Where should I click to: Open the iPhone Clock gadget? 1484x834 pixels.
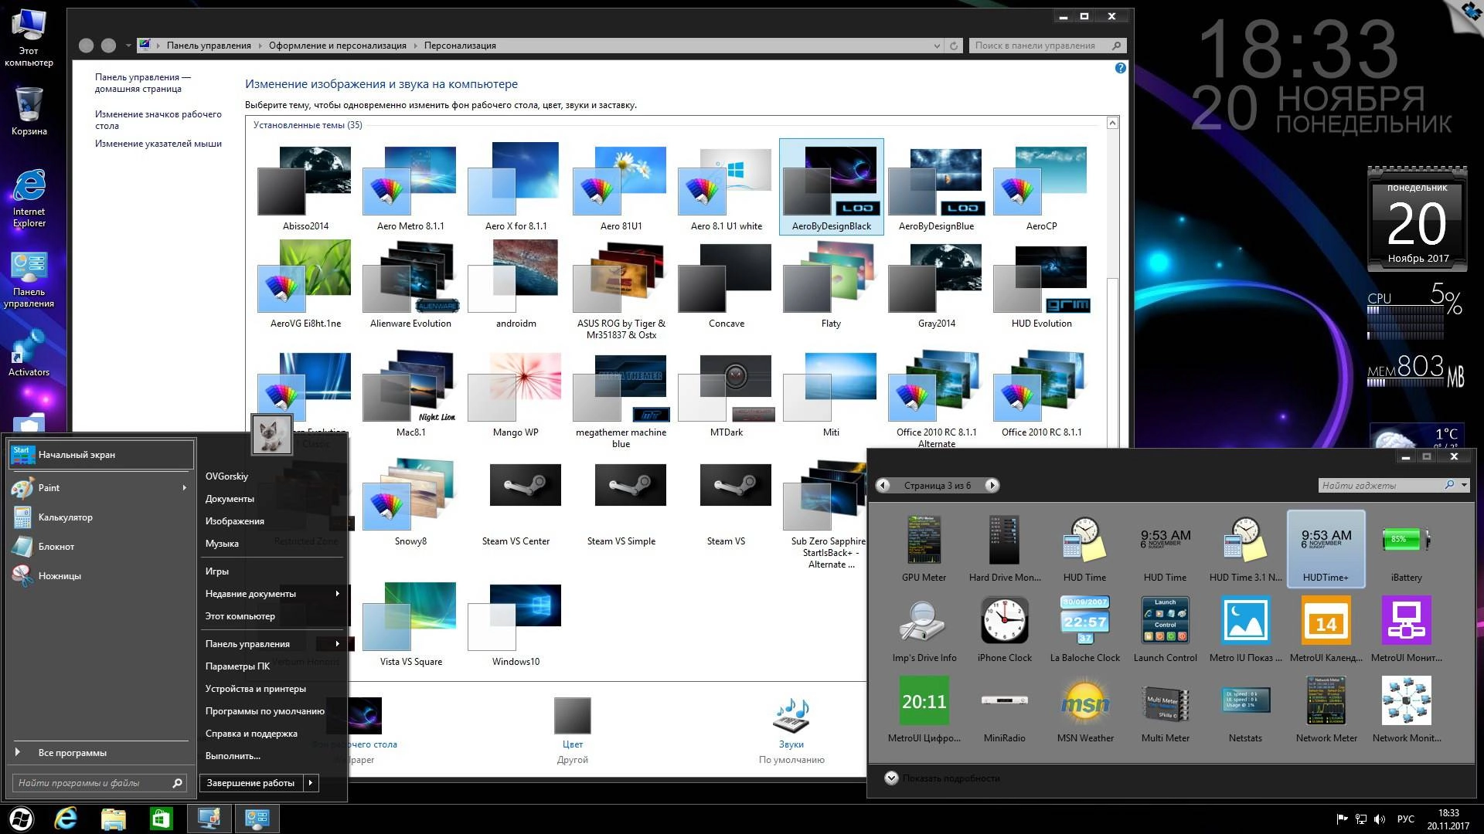coord(1004,622)
